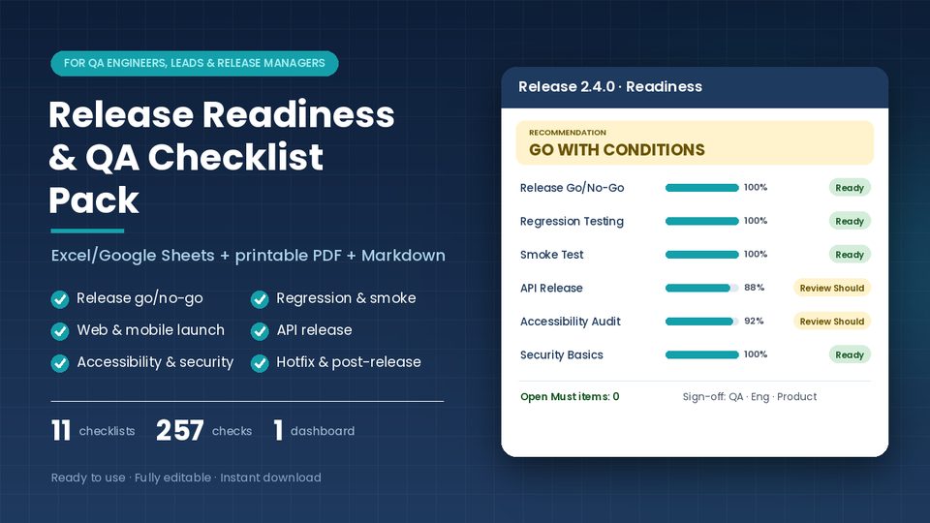
Task: Click the Accessibility Audit progress bar
Action: 701,322
